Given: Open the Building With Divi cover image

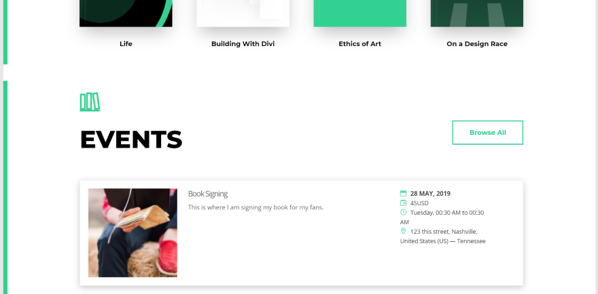Looking at the screenshot, I should (x=243, y=14).
